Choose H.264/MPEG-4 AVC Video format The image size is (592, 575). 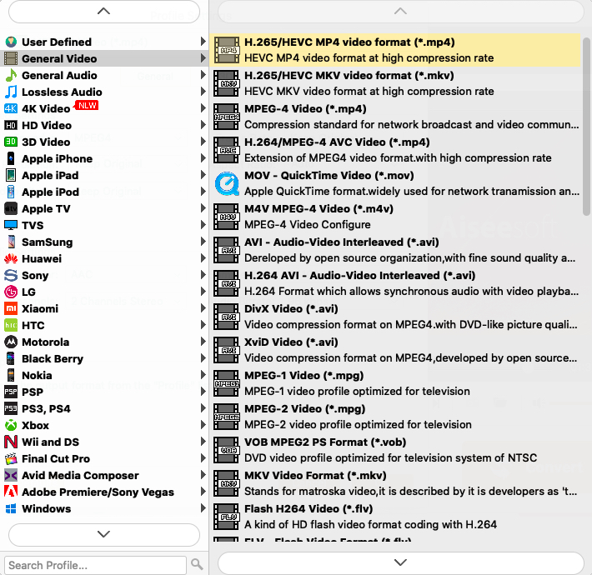[395, 150]
